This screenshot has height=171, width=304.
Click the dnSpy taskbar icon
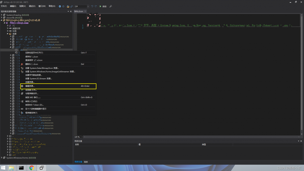point(42,168)
